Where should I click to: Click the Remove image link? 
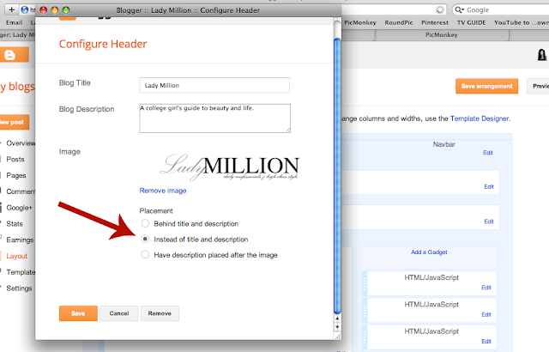163,191
